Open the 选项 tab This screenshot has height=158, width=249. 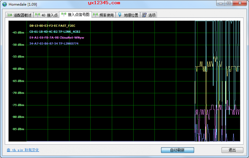(148, 15)
